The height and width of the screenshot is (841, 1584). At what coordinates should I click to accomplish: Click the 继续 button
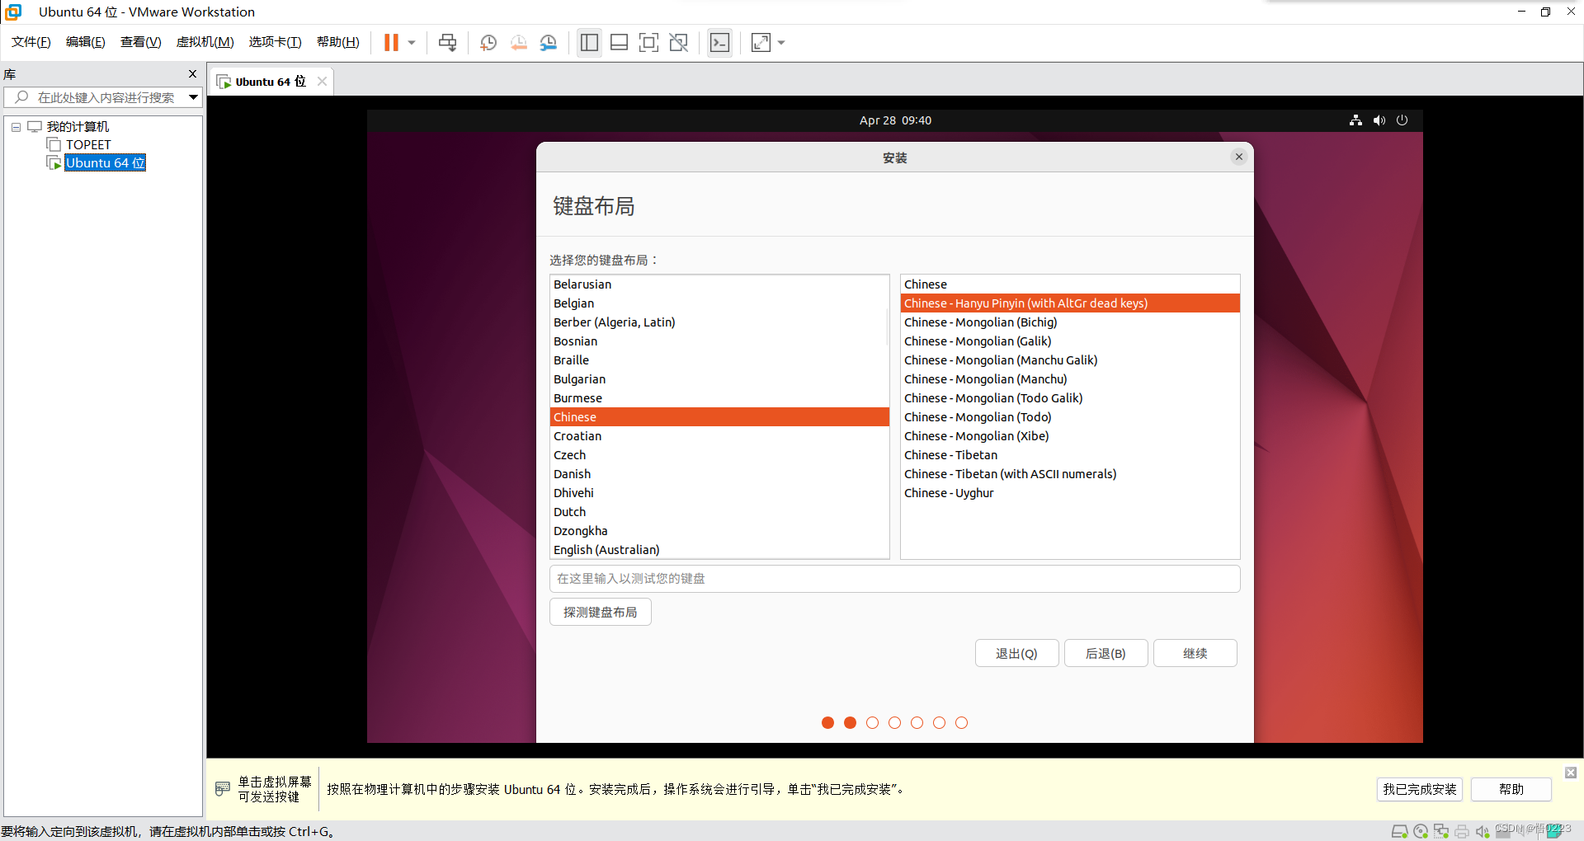[x=1195, y=654]
